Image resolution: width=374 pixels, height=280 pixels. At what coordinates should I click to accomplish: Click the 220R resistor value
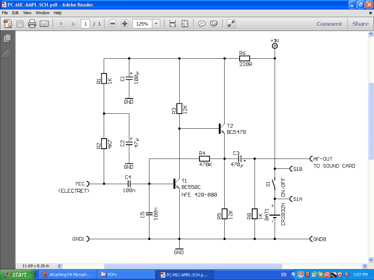[x=246, y=64]
